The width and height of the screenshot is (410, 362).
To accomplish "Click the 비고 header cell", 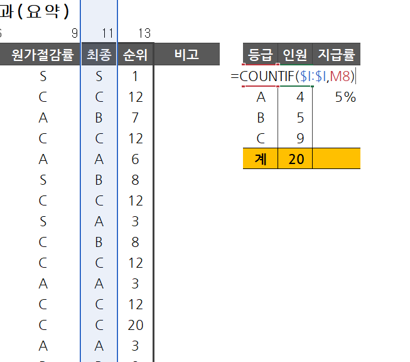I will coord(186,55).
